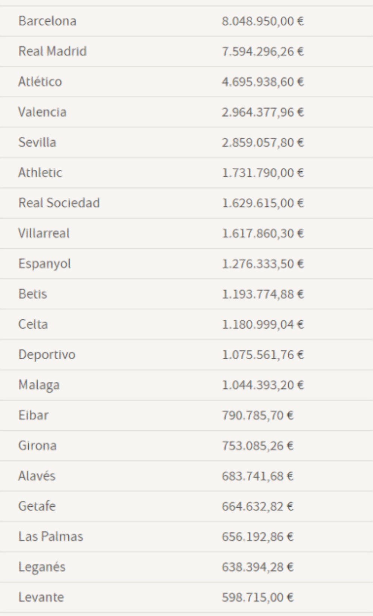Click the Girona row label

click(37, 445)
